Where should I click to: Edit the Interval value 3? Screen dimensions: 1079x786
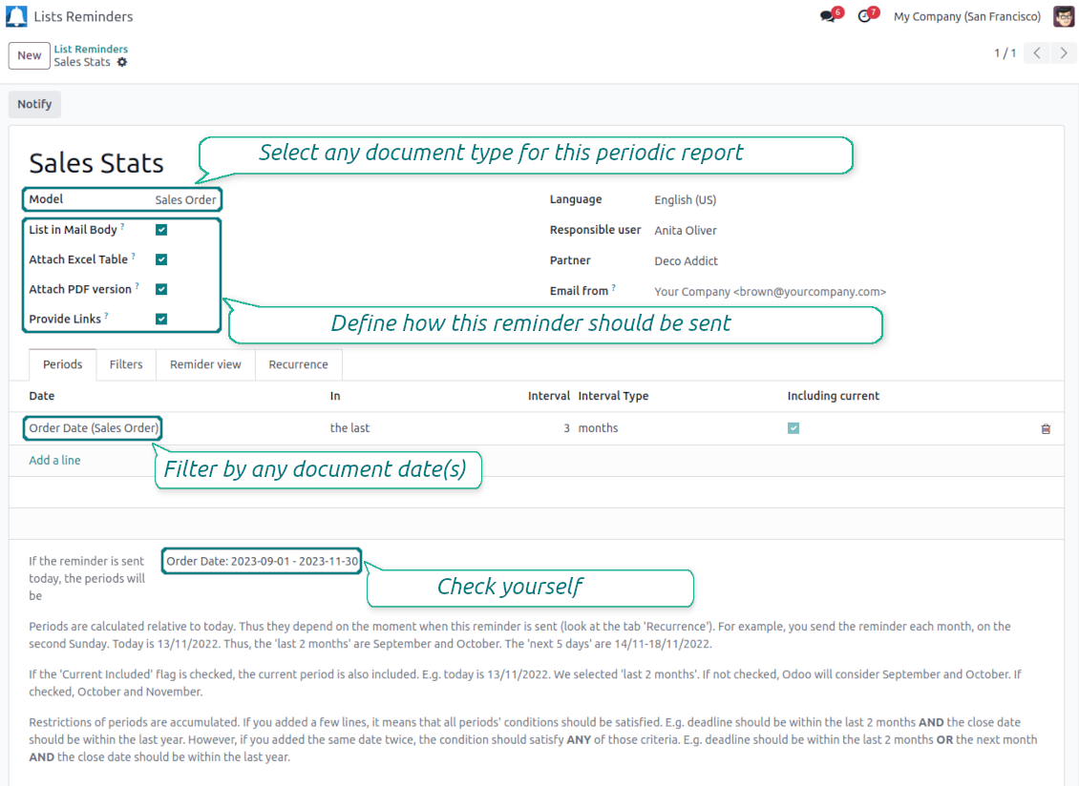click(x=566, y=427)
